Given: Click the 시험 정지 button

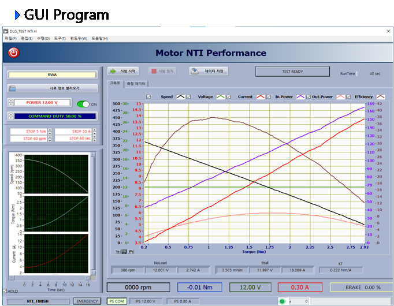Looking at the screenshot, I should click(x=162, y=71).
